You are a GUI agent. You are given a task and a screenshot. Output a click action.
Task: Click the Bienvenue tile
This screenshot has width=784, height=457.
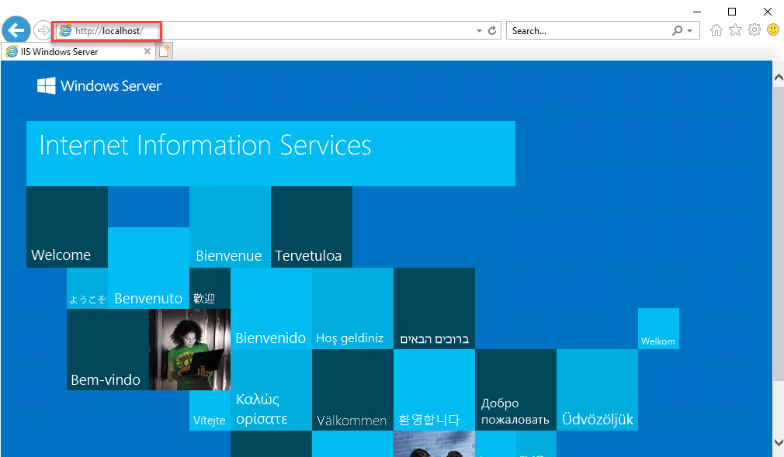(230, 227)
